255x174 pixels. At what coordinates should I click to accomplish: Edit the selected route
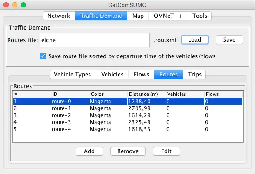point(166,151)
